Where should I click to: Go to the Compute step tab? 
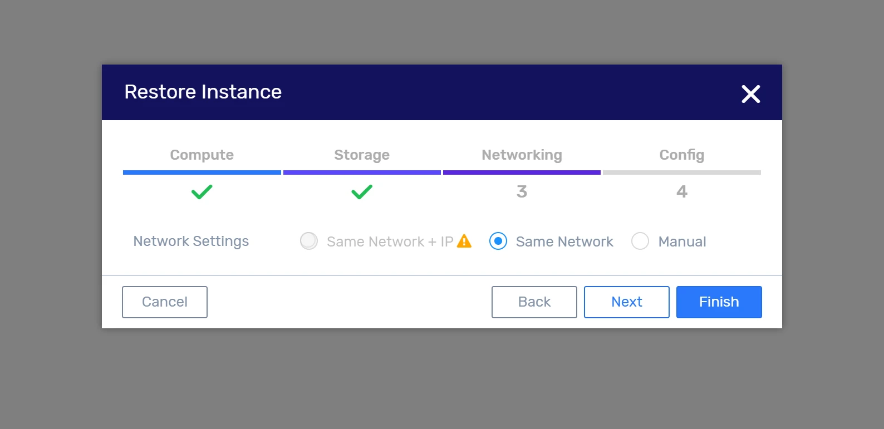(x=202, y=155)
